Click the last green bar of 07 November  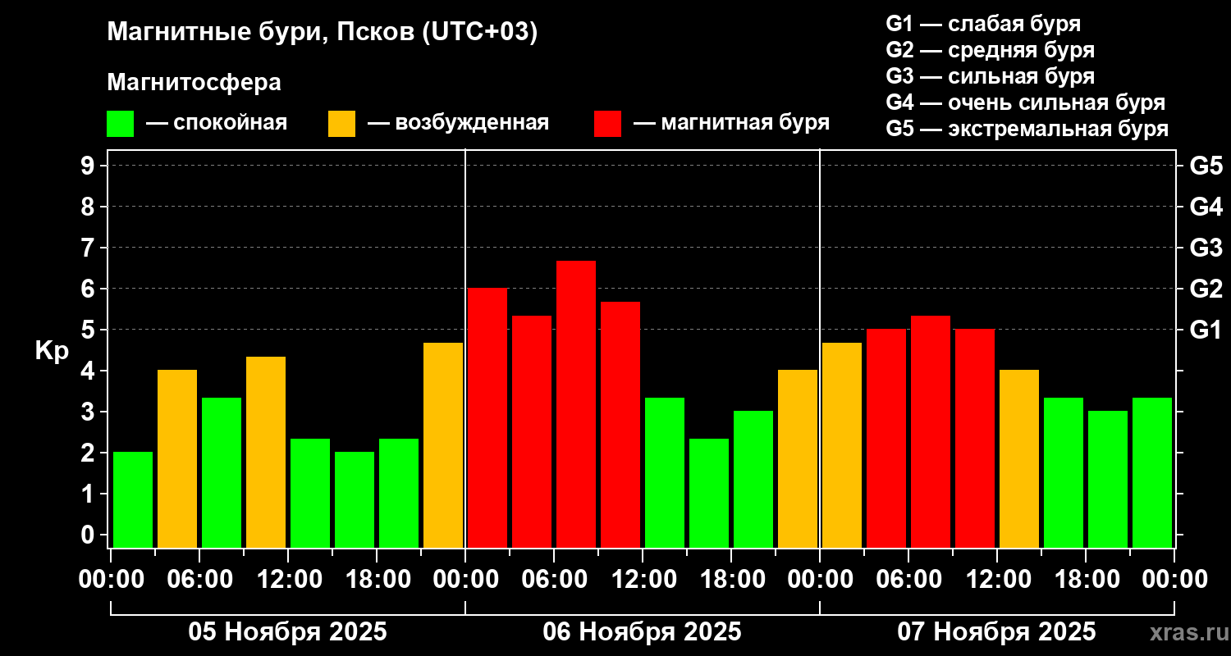(x=1152, y=472)
